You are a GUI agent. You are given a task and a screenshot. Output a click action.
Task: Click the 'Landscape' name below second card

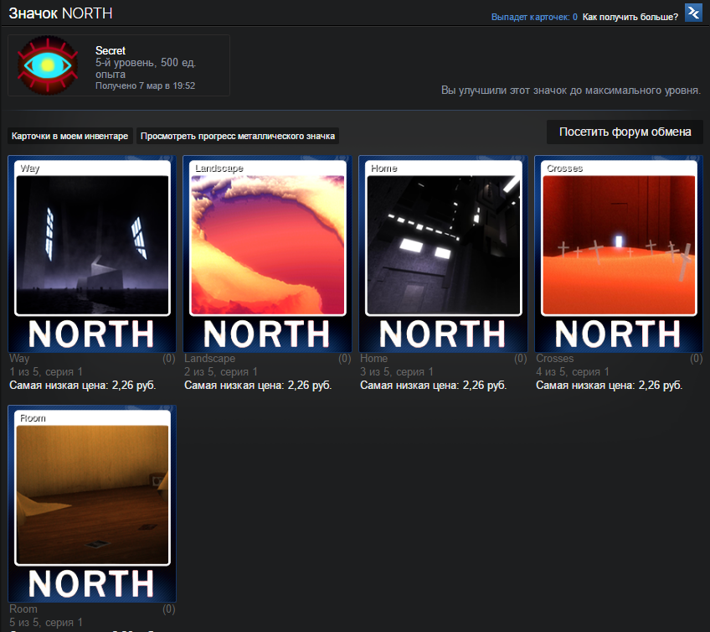(209, 359)
